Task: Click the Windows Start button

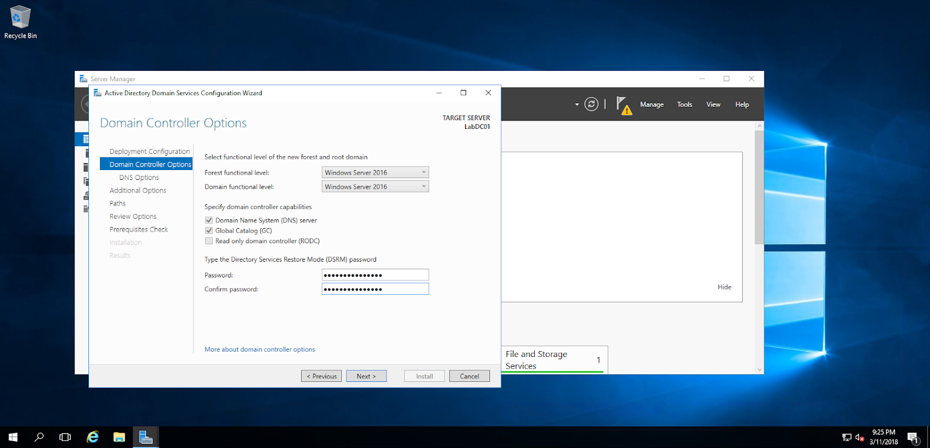Action: pos(13,437)
